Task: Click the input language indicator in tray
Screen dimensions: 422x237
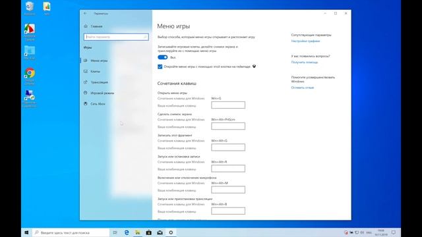Action: pos(369,232)
